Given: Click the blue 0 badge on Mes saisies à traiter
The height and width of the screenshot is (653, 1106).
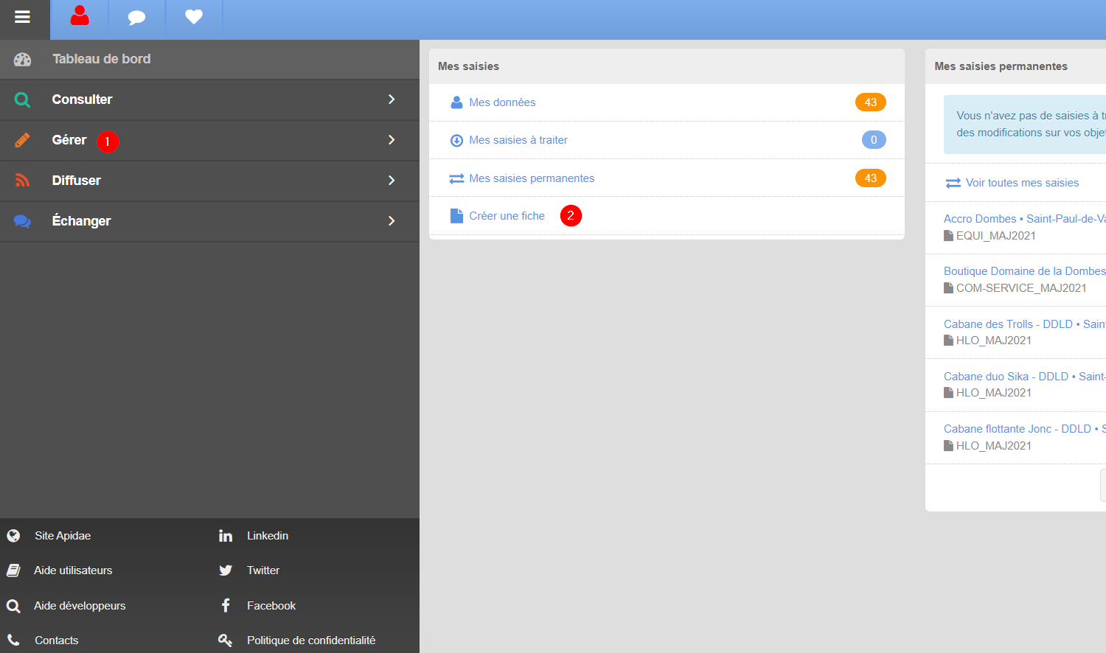Looking at the screenshot, I should pyautogui.click(x=874, y=140).
